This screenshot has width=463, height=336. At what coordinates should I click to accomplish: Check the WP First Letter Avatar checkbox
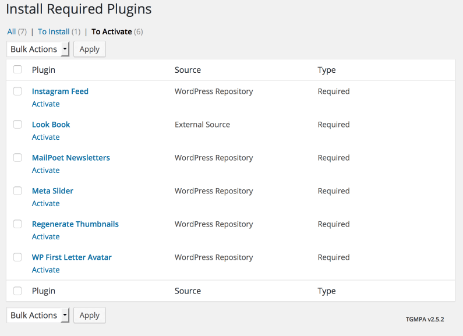coord(17,257)
